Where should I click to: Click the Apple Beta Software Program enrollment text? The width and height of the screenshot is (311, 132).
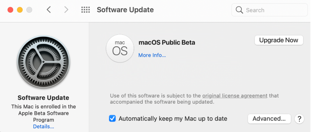44,113
